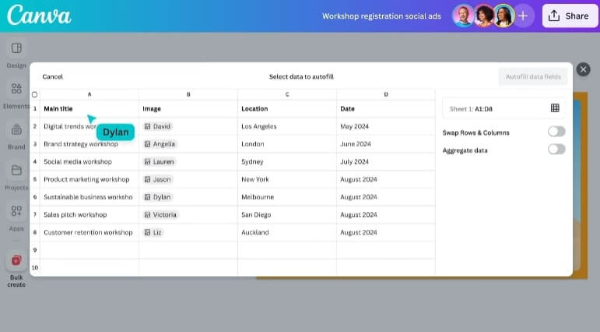Open the Design panel icon

(16, 48)
